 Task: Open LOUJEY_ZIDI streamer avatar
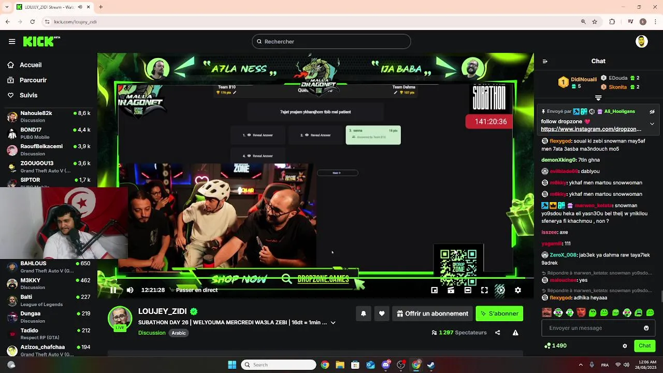[120, 319]
